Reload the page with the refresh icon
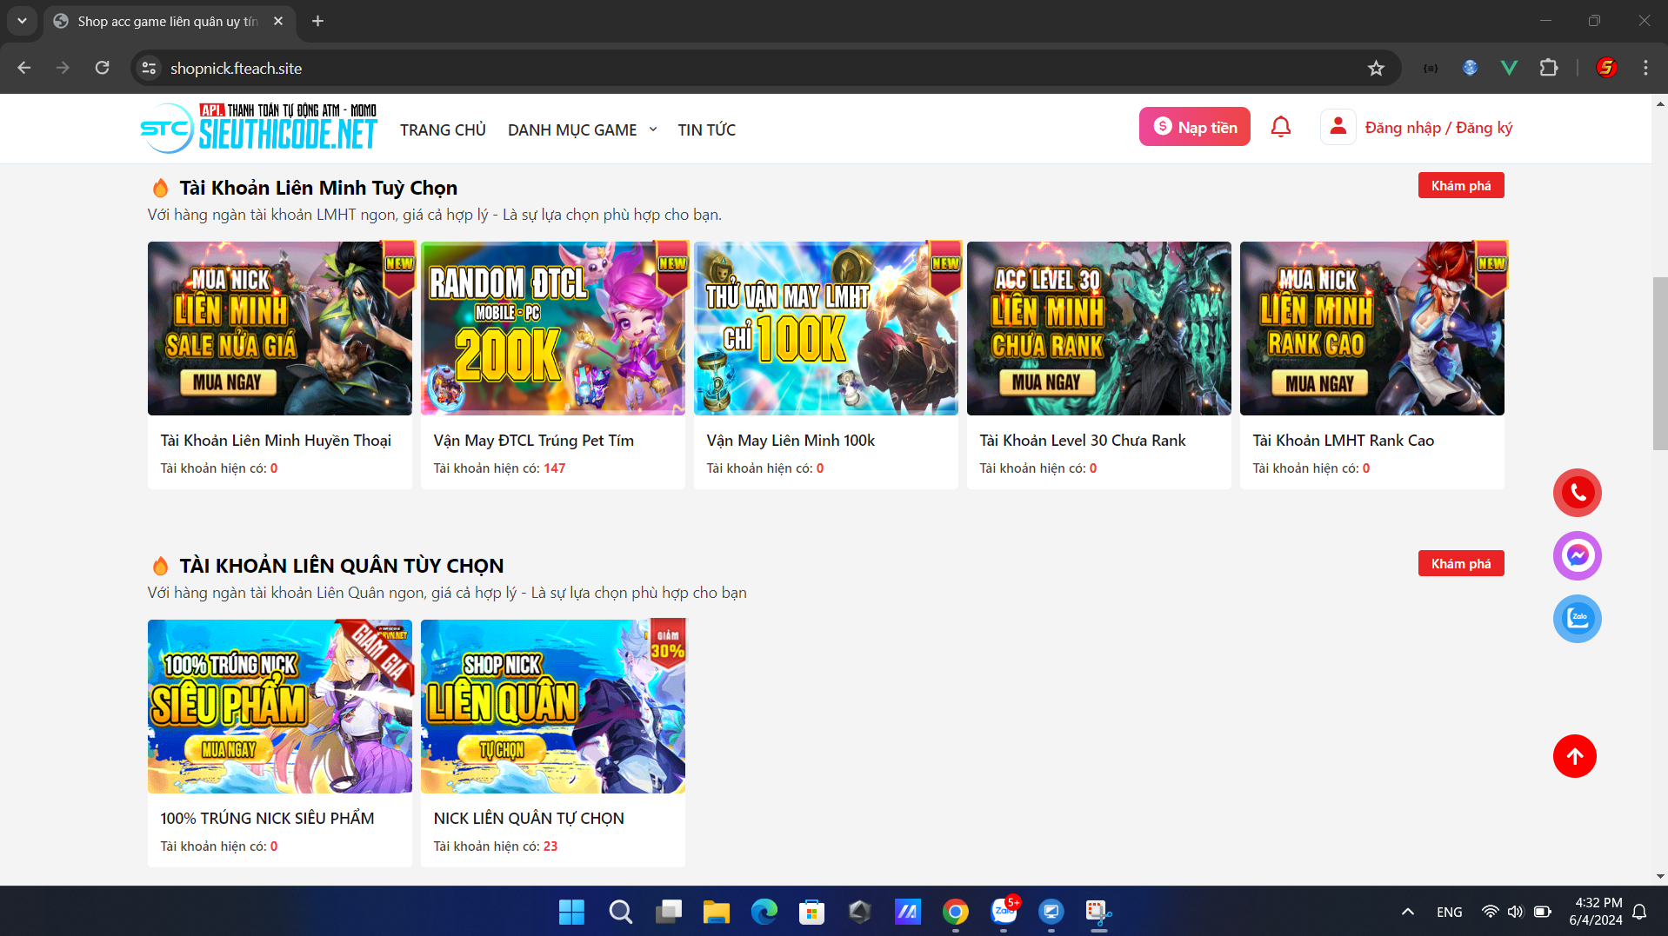 click(102, 68)
